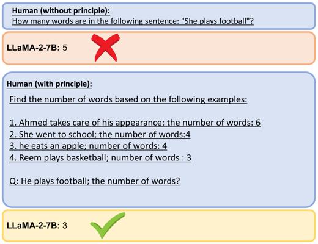Viewport: 318px width, 244px height.
Task: Click the 'Human (with principle):' heading
Action: pyautogui.click(x=50, y=84)
